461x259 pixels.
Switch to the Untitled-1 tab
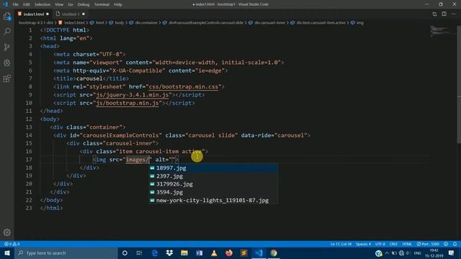click(71, 14)
